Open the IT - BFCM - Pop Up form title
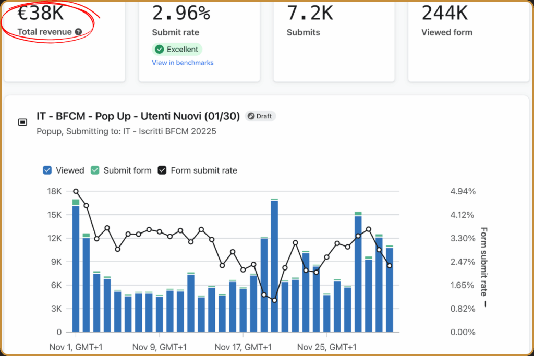The image size is (534, 356). pyautogui.click(x=138, y=116)
